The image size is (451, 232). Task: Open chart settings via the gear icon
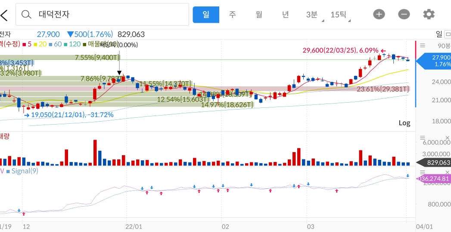pos(429,14)
